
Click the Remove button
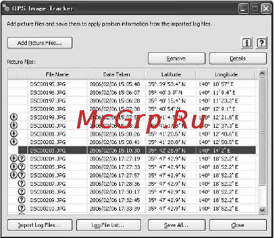coord(177,59)
